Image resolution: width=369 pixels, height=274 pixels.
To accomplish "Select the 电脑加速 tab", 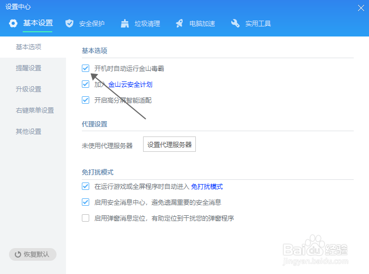I will (x=202, y=24).
